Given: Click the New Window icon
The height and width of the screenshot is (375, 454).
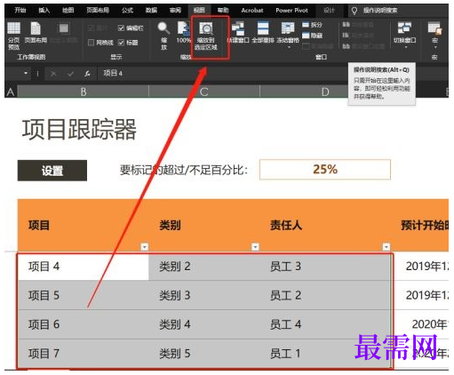Looking at the screenshot, I should [x=238, y=28].
